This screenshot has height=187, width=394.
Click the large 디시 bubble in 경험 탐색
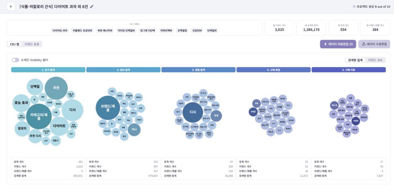(x=193, y=113)
